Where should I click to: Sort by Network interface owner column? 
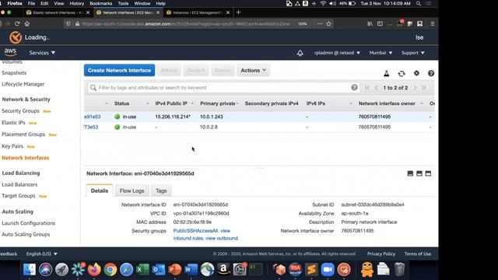[x=422, y=103]
